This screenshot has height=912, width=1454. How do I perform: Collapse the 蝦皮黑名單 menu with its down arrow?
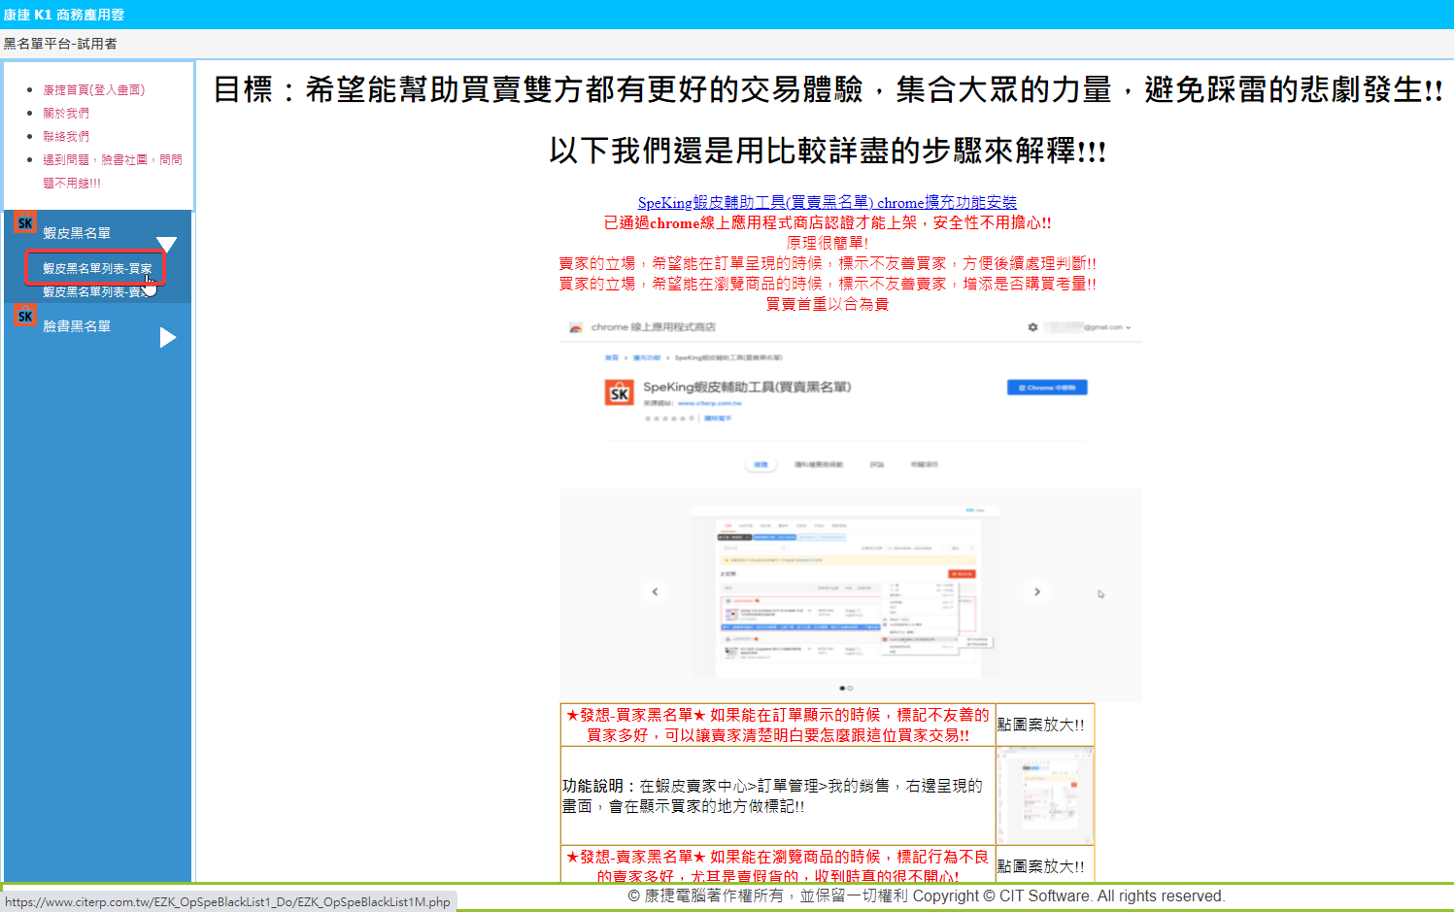coord(167,243)
